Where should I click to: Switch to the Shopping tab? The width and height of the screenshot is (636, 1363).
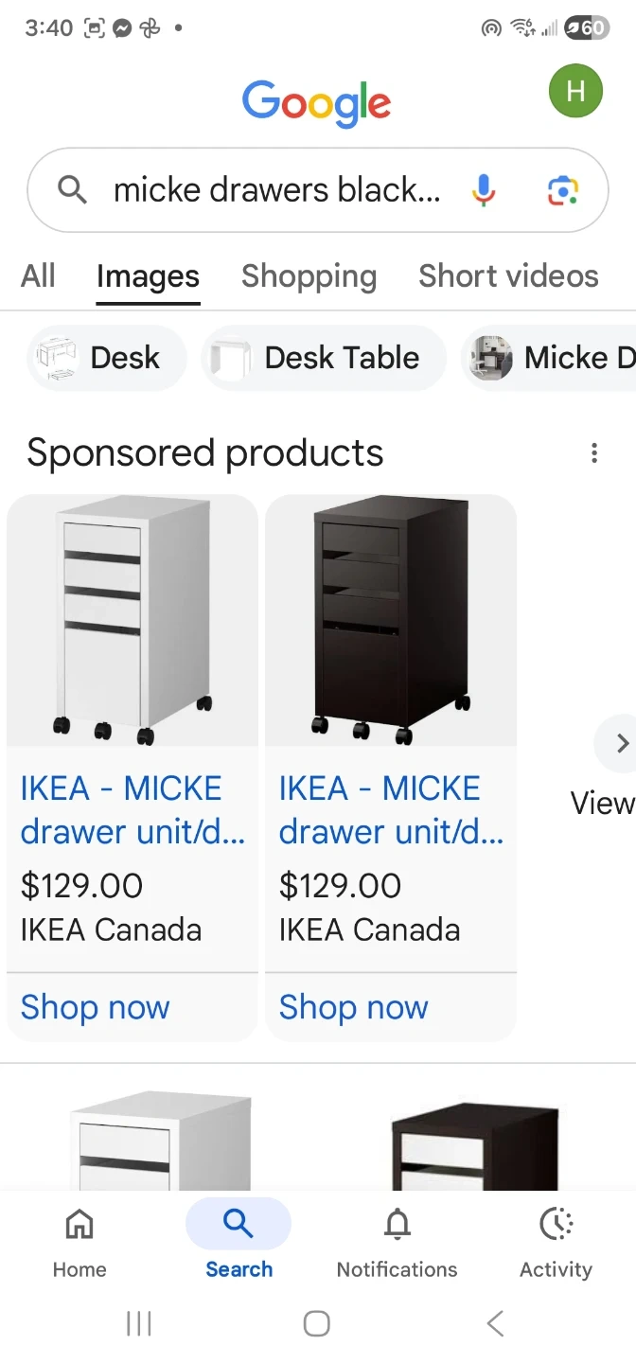(309, 276)
